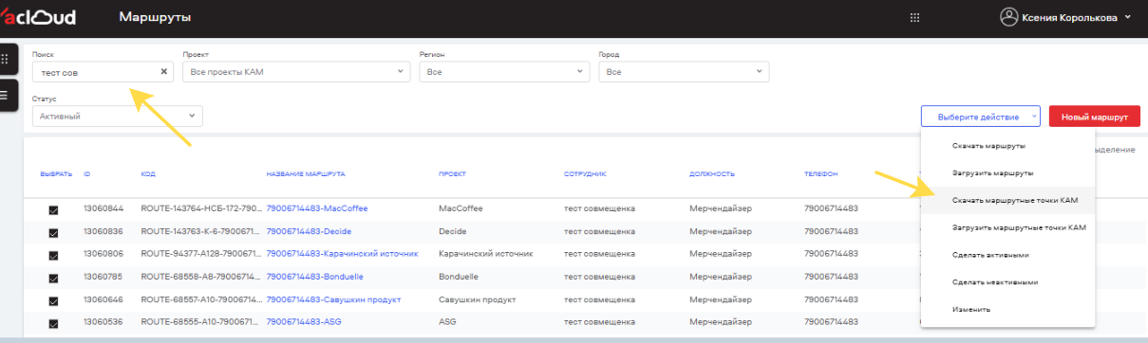Sort by the 'ТЕЛЕФОН' column header
The image size is (1148, 343).
pyautogui.click(x=820, y=174)
